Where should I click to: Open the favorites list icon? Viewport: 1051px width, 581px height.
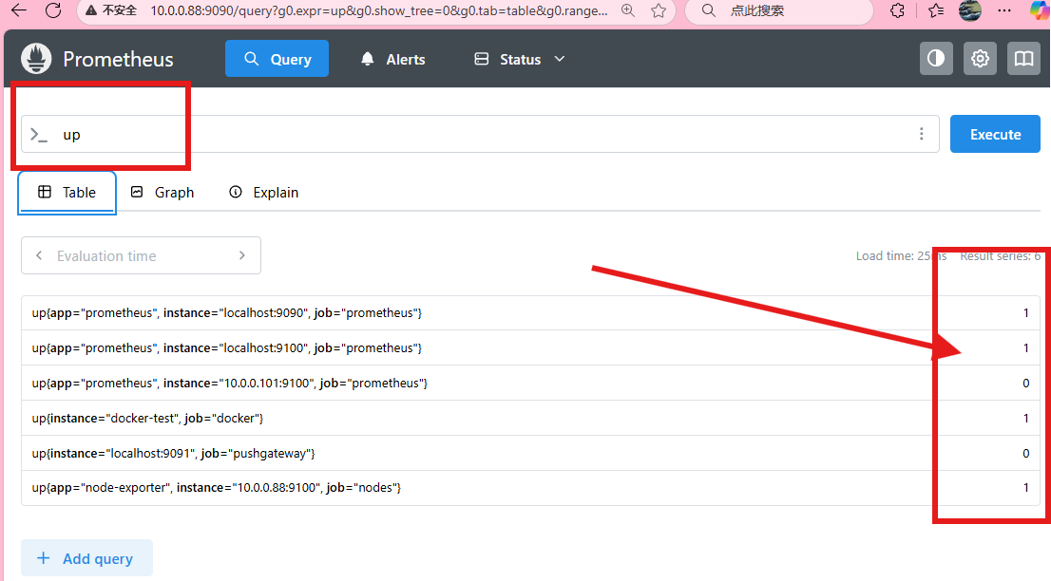[936, 10]
